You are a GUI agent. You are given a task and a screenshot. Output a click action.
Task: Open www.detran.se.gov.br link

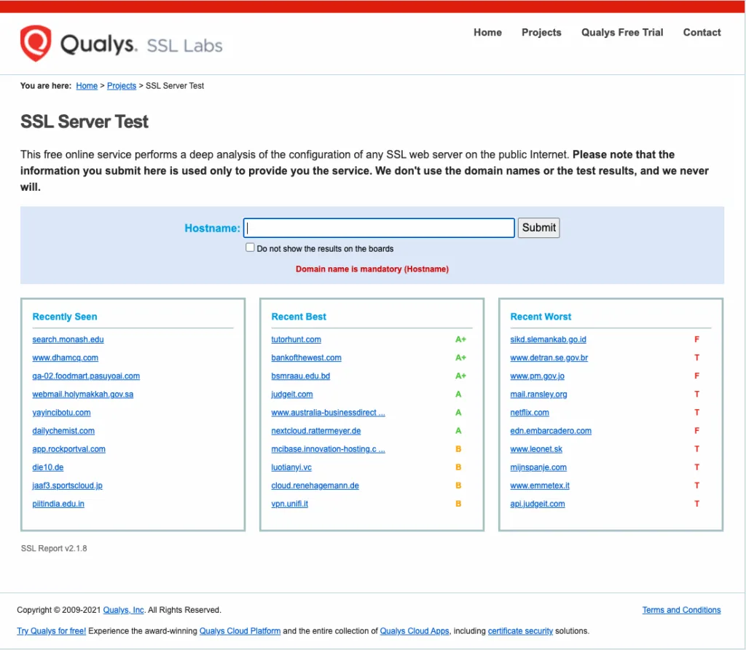tap(549, 357)
